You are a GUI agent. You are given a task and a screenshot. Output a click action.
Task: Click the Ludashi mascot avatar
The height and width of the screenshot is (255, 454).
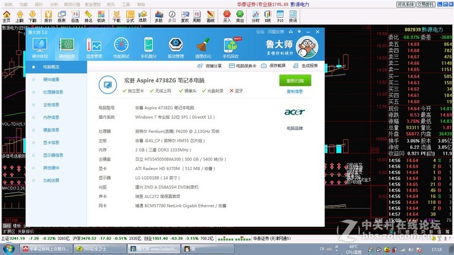(x=307, y=47)
